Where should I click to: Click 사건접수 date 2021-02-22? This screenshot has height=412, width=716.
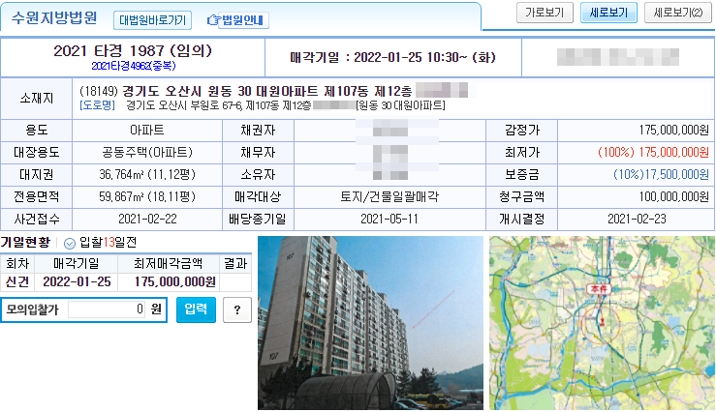click(x=147, y=220)
